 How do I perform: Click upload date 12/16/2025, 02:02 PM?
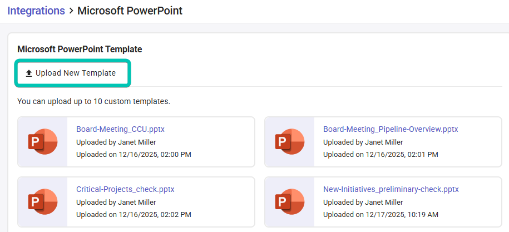coord(134,214)
